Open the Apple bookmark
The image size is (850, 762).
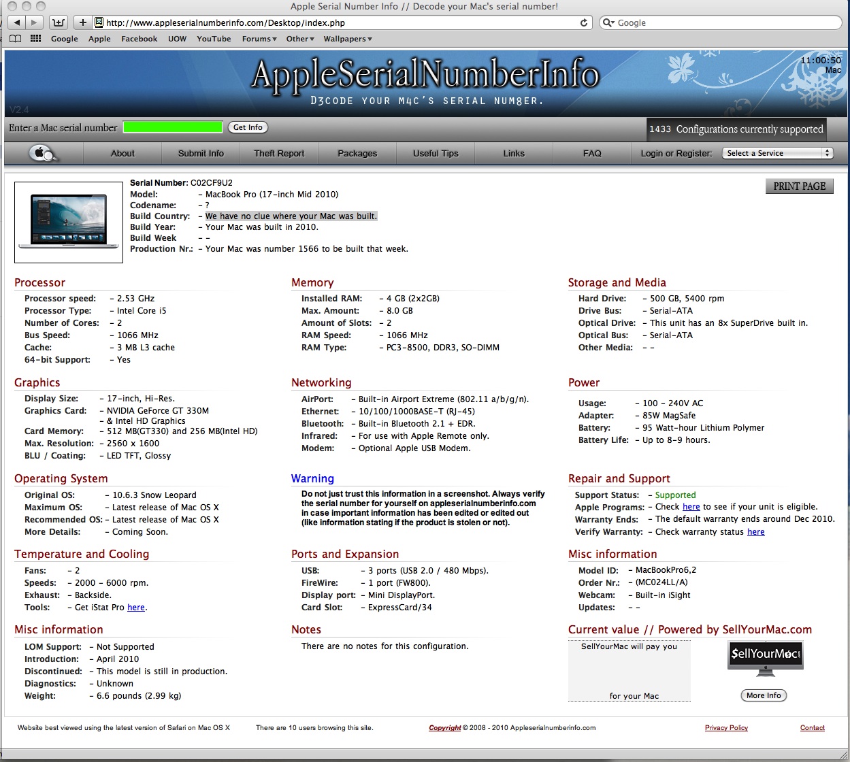99,39
